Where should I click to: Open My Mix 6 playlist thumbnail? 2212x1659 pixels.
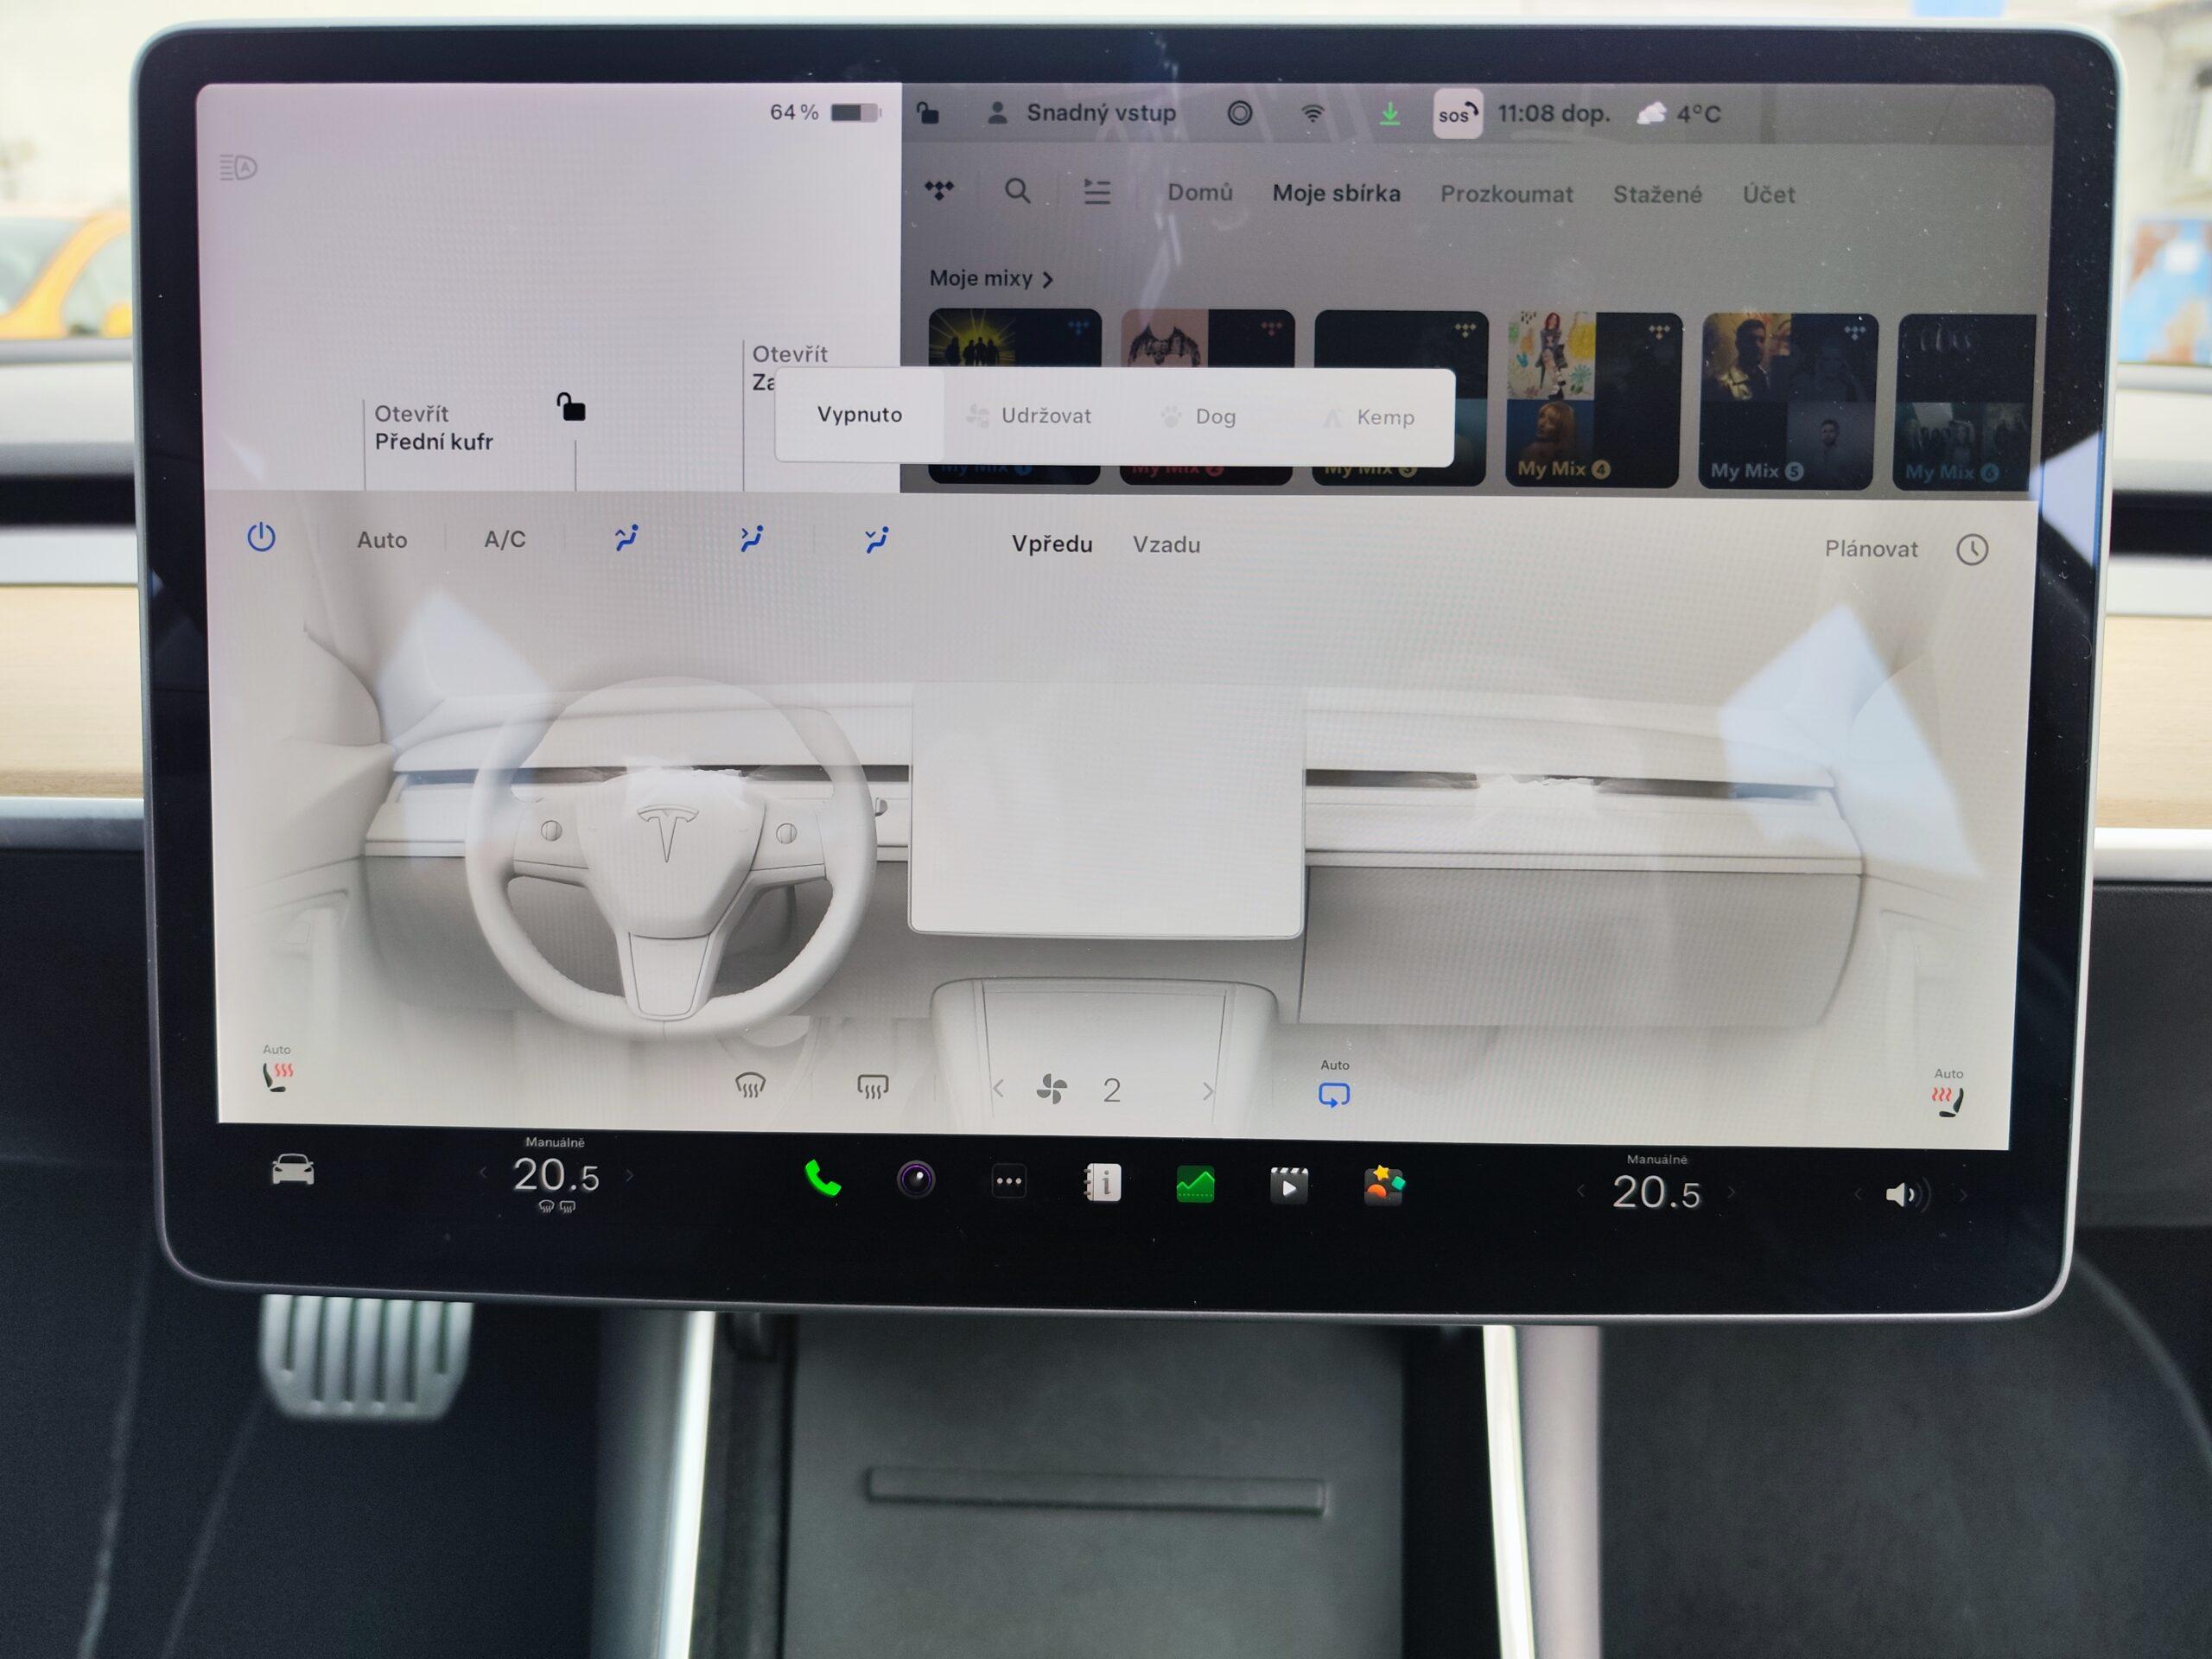[x=1965, y=402]
